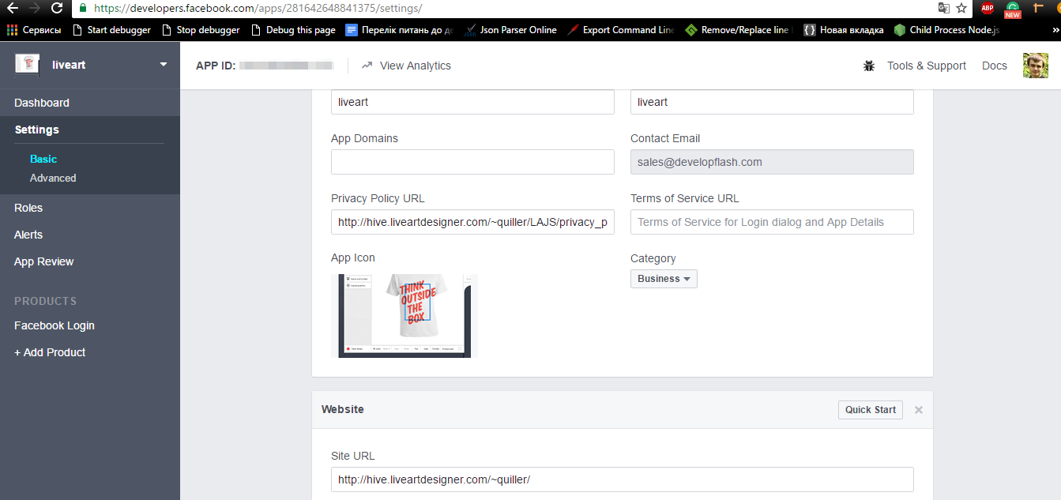This screenshot has height=500, width=1061.
Task: Select Basic settings subsection
Action: coord(43,159)
